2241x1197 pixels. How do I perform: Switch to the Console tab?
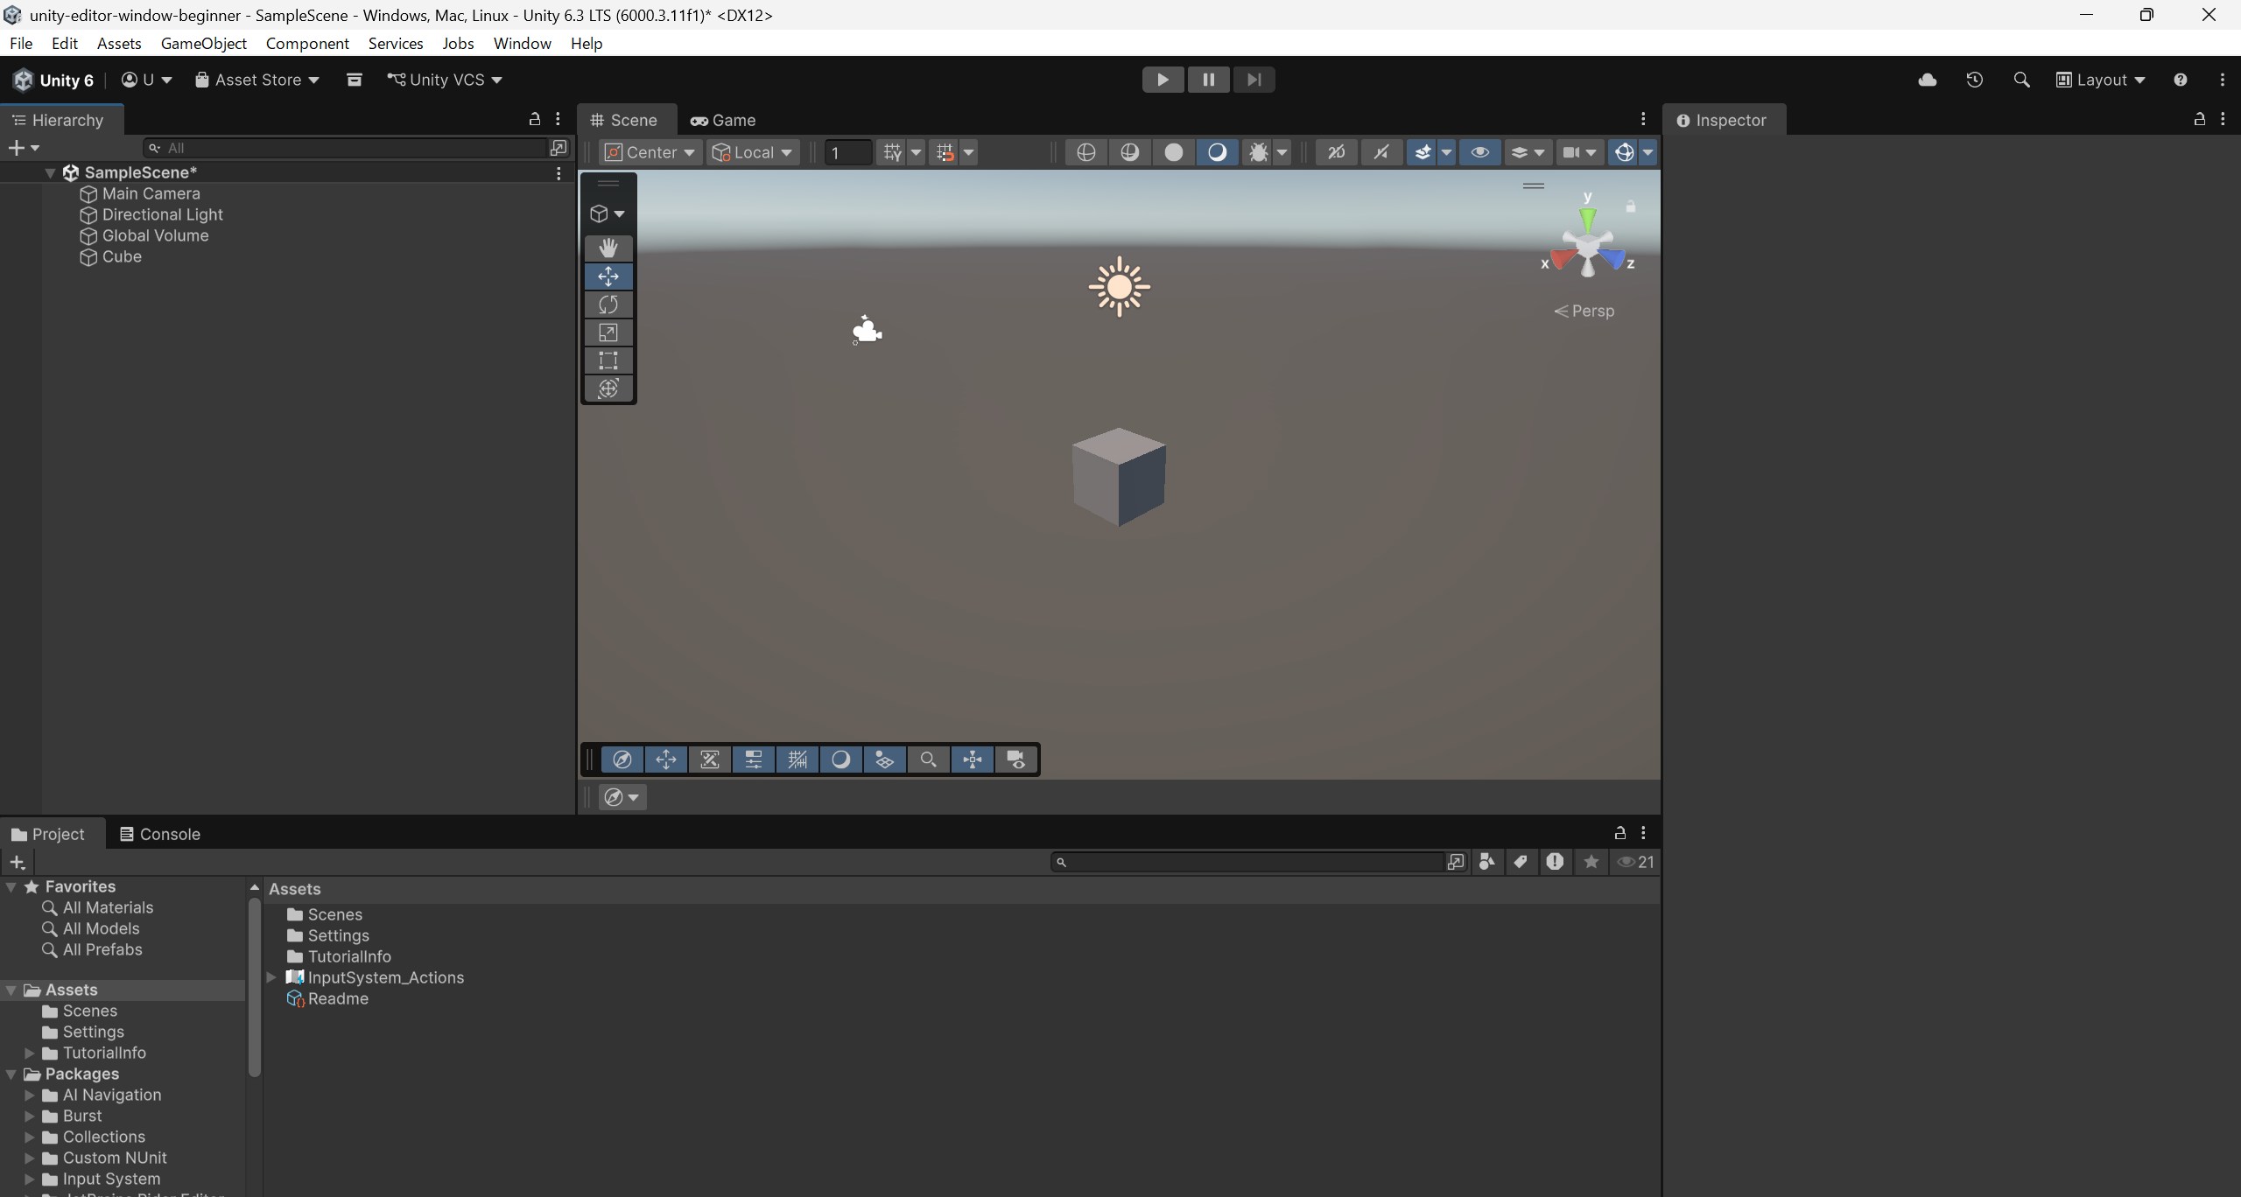(x=160, y=834)
